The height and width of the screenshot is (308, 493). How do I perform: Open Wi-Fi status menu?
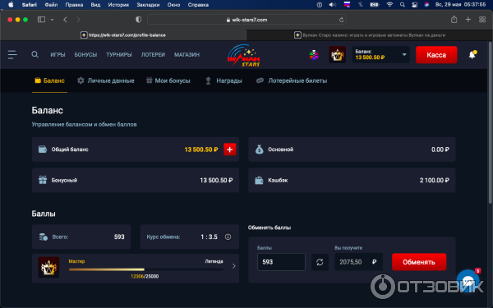tap(389, 5)
